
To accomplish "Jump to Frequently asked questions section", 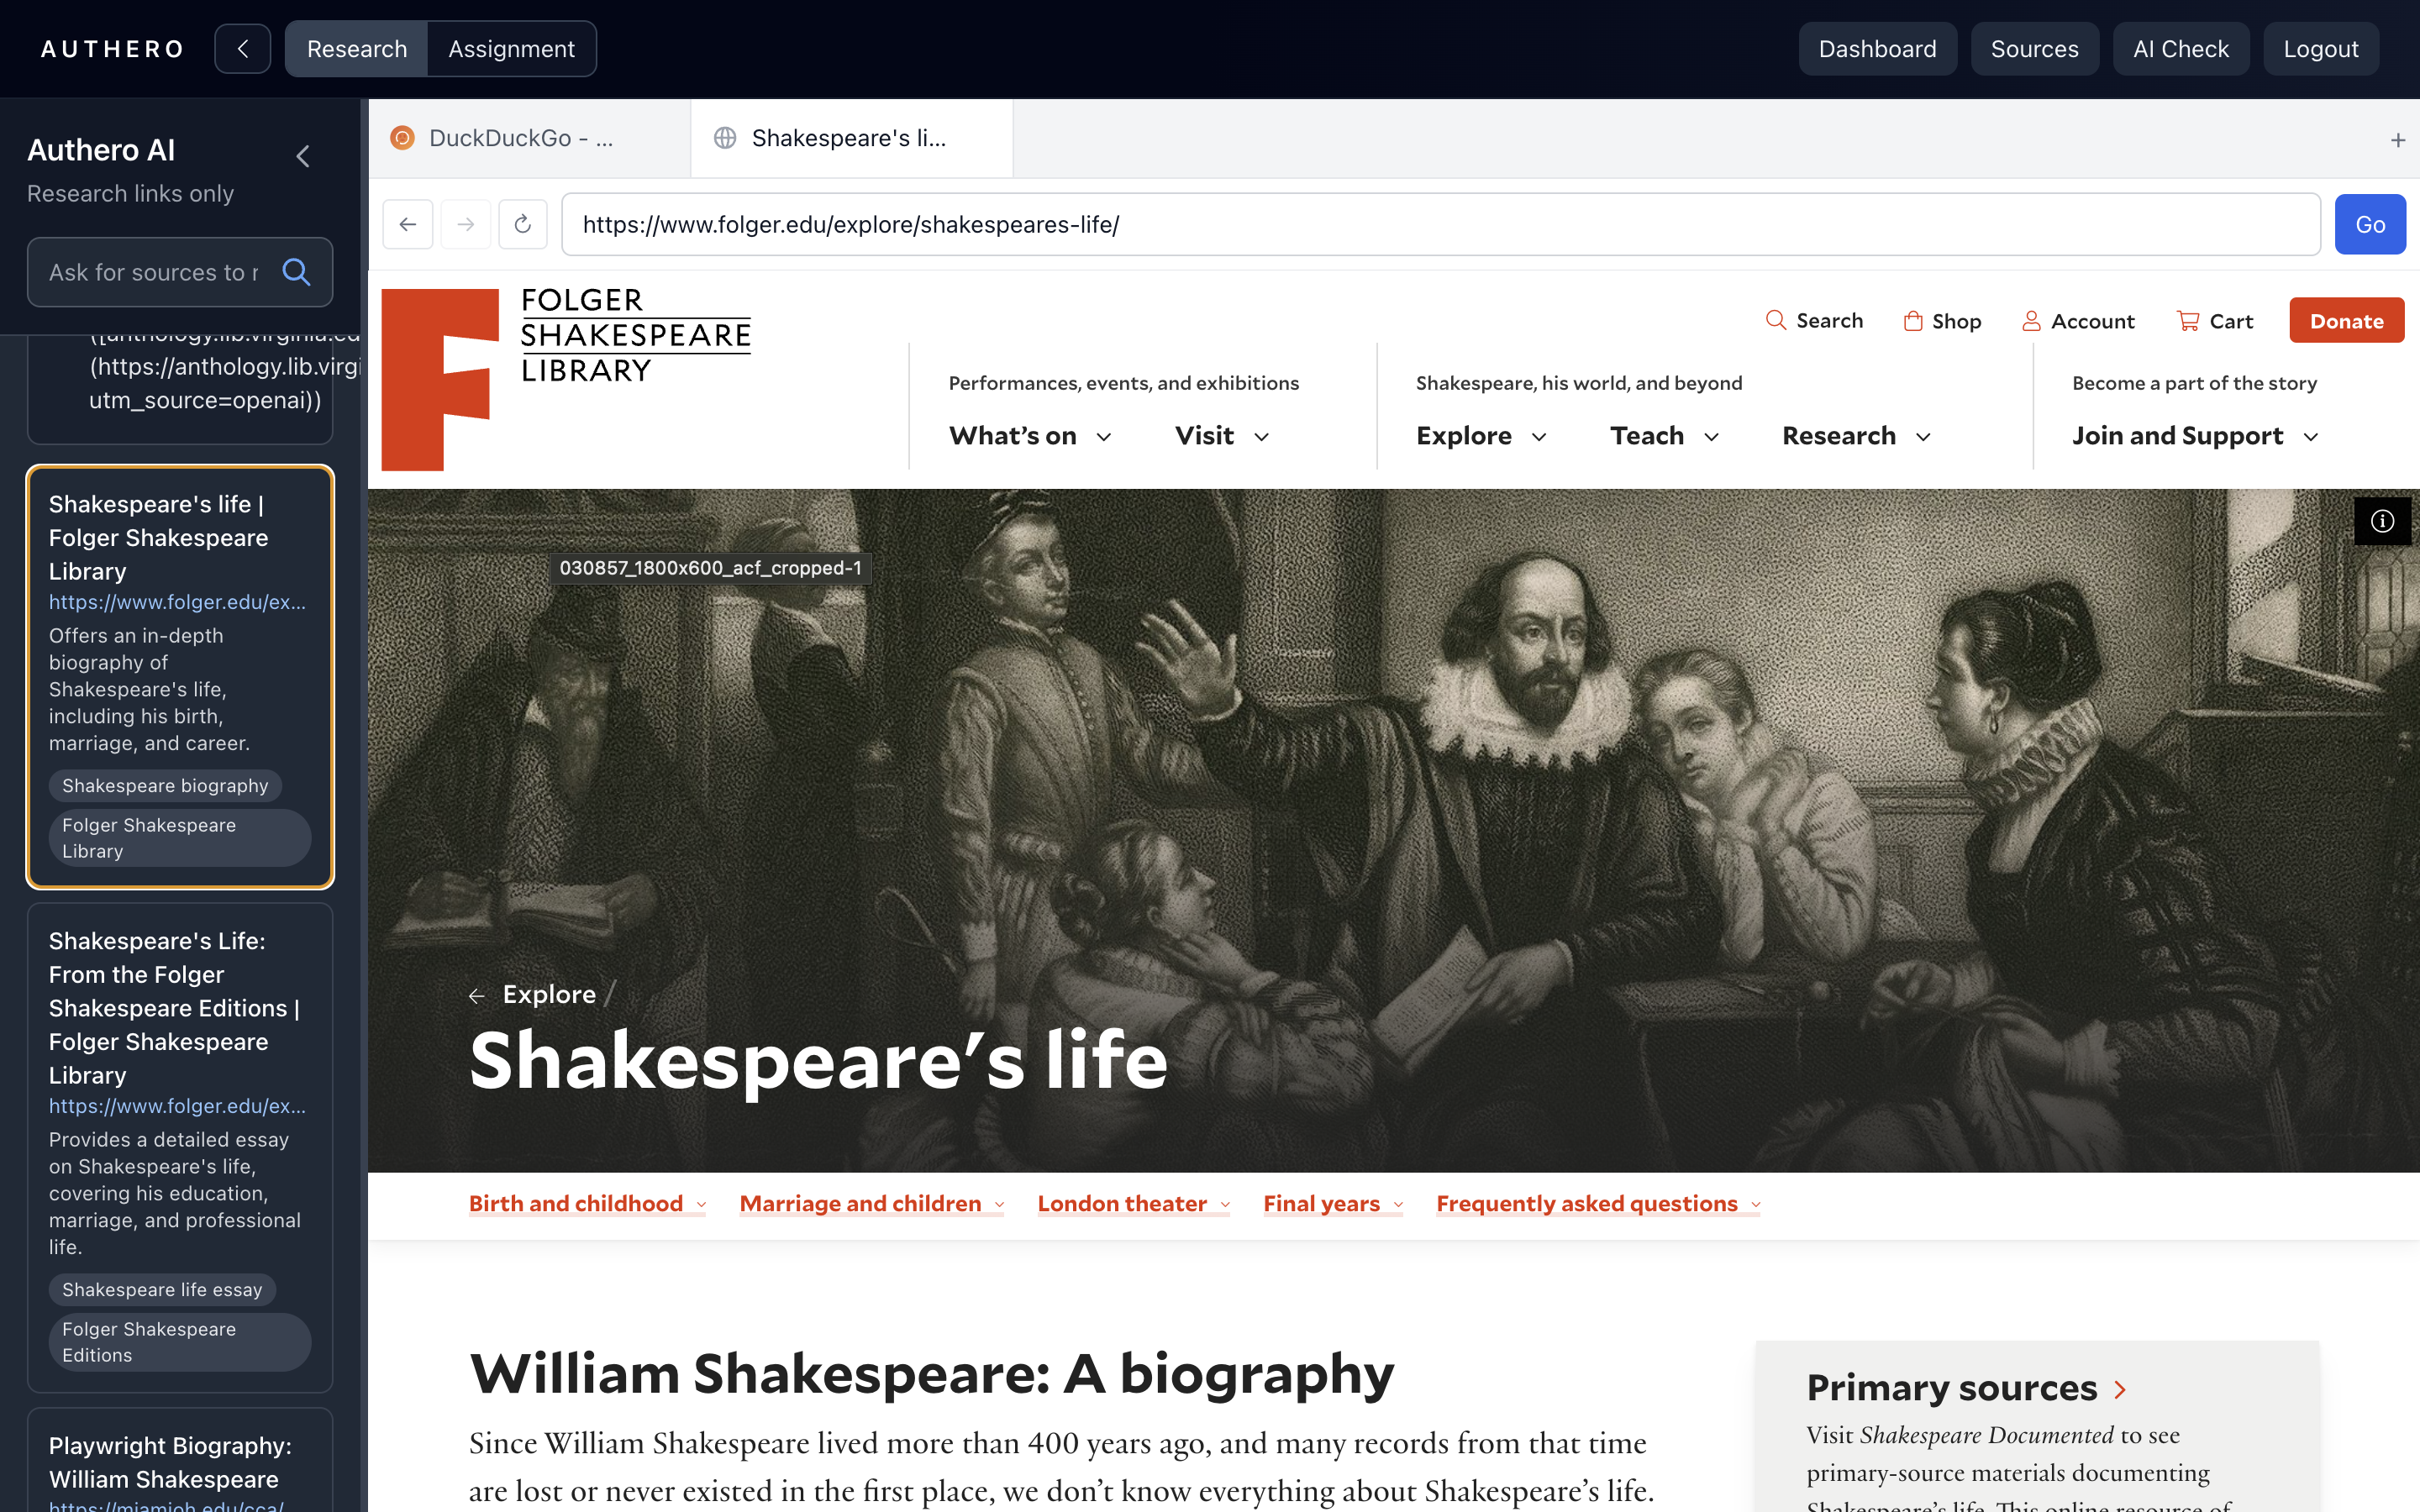I will click(x=1598, y=1204).
